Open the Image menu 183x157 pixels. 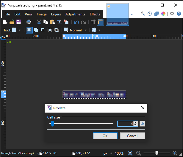tap(42, 14)
